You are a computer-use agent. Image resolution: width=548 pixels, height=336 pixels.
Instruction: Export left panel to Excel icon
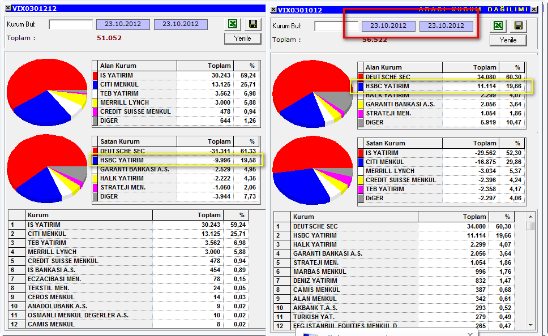point(233,24)
